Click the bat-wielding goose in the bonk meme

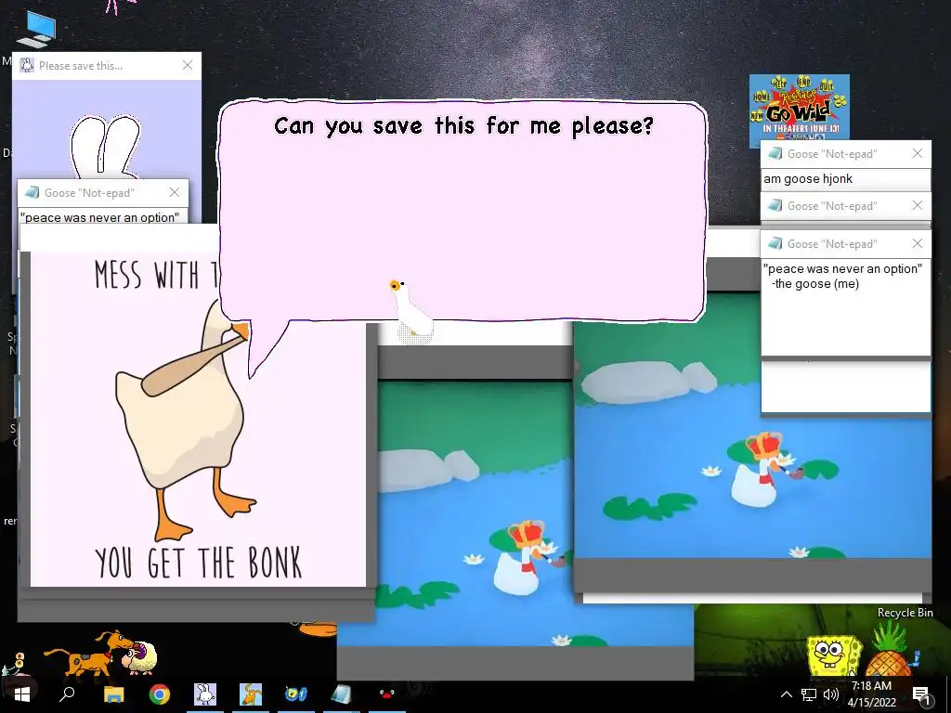tap(185, 419)
